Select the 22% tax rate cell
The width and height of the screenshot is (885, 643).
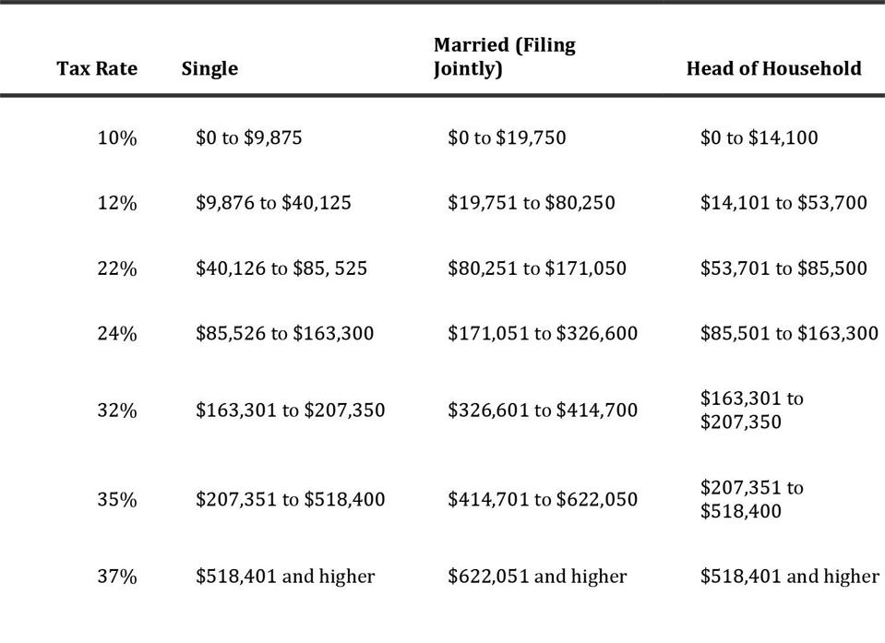(117, 268)
